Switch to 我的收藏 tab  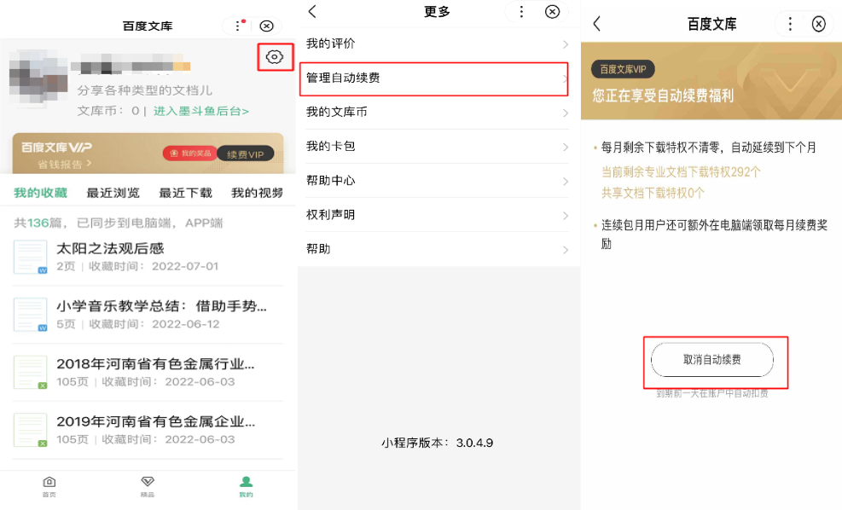(x=41, y=193)
